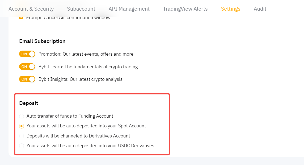Select the Deposits to Derivatives Account radio button
The width and height of the screenshot is (304, 165).
pos(22,136)
